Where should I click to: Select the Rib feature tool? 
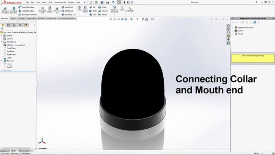[x=92, y=7]
